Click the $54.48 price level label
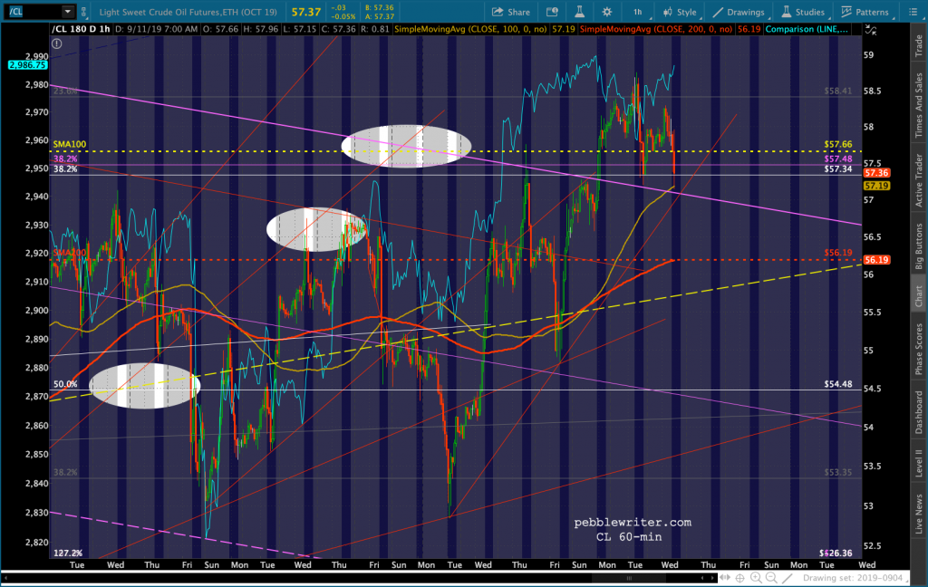928x587 pixels. (838, 384)
